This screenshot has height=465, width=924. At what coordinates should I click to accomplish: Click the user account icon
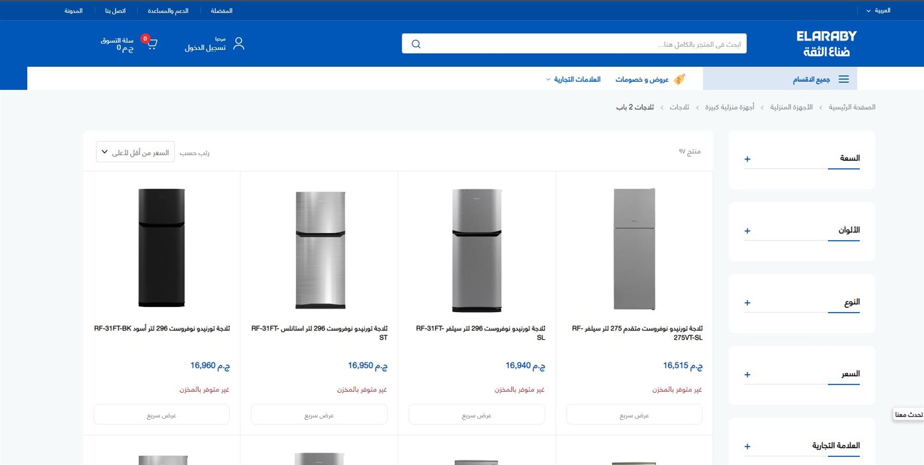[x=239, y=44]
